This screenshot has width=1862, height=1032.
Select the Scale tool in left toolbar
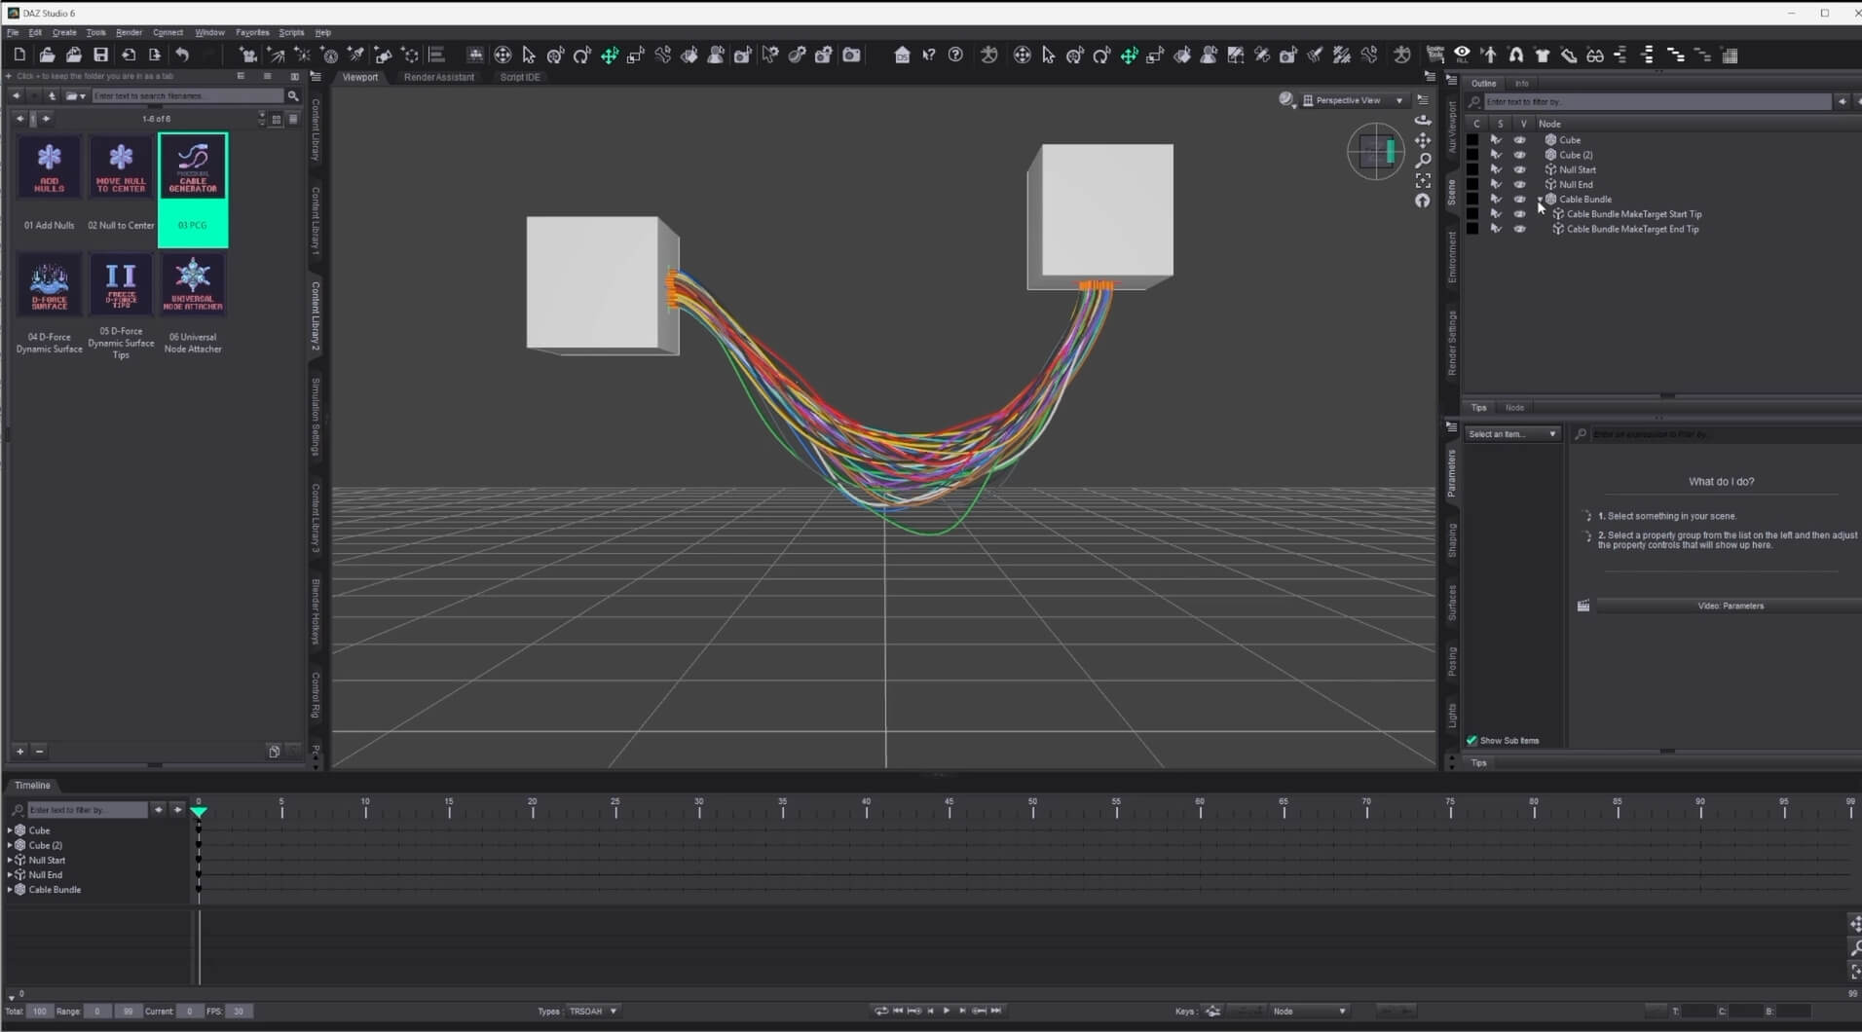(636, 55)
